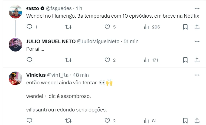
Task: Open more options on Vinicius's tweet
Action: pyautogui.click(x=197, y=75)
